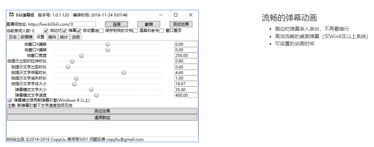Click the B站弹幕姬 TV icon in title bar

click(x=11, y=15)
